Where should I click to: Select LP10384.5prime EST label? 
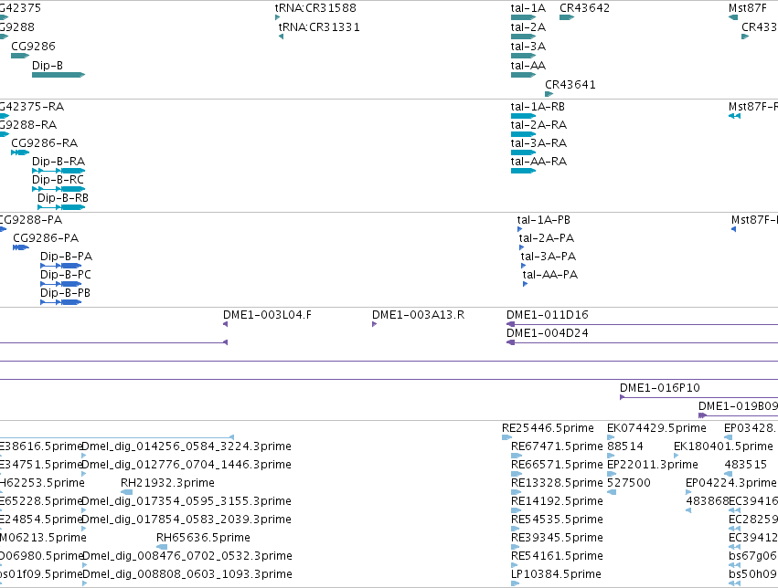point(556,574)
